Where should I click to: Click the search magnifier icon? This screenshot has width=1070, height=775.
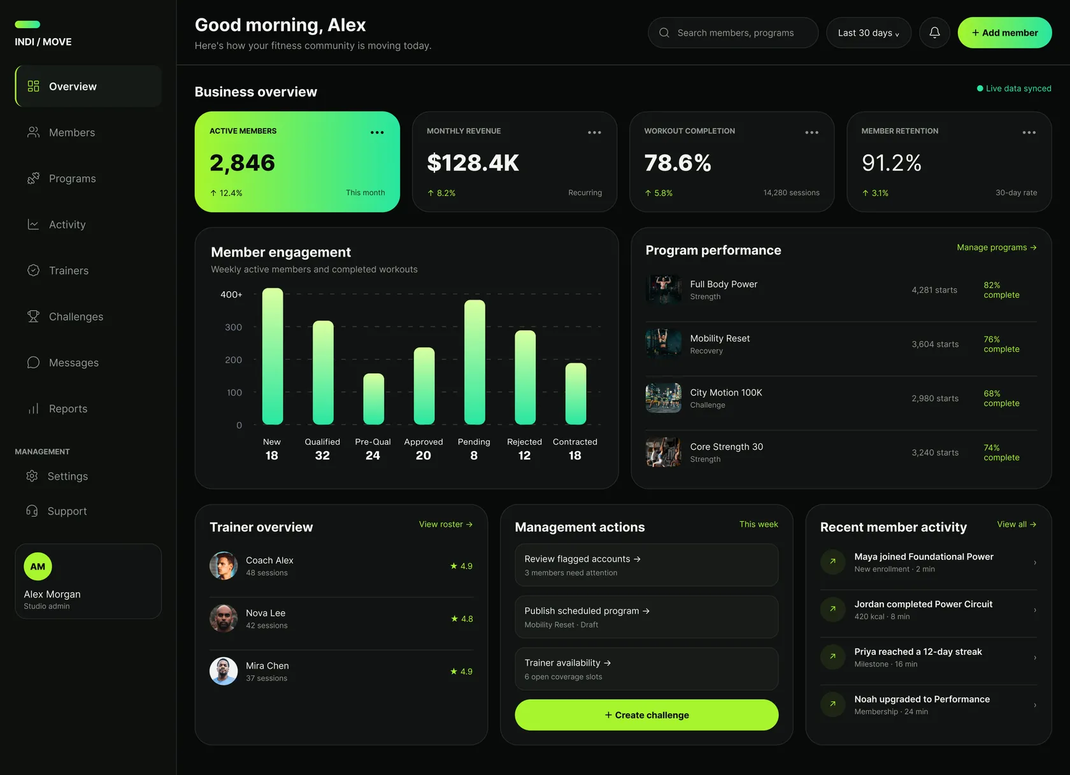click(664, 32)
